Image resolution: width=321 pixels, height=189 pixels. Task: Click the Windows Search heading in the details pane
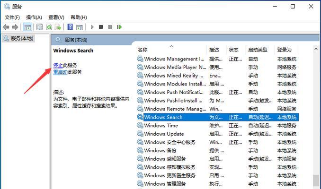(73, 51)
